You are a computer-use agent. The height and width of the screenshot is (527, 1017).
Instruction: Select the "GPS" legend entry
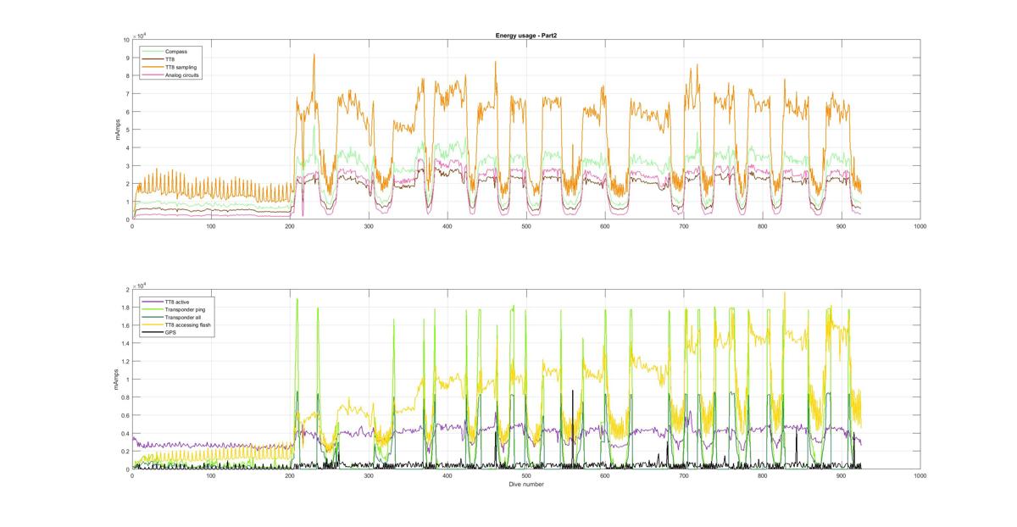170,333
